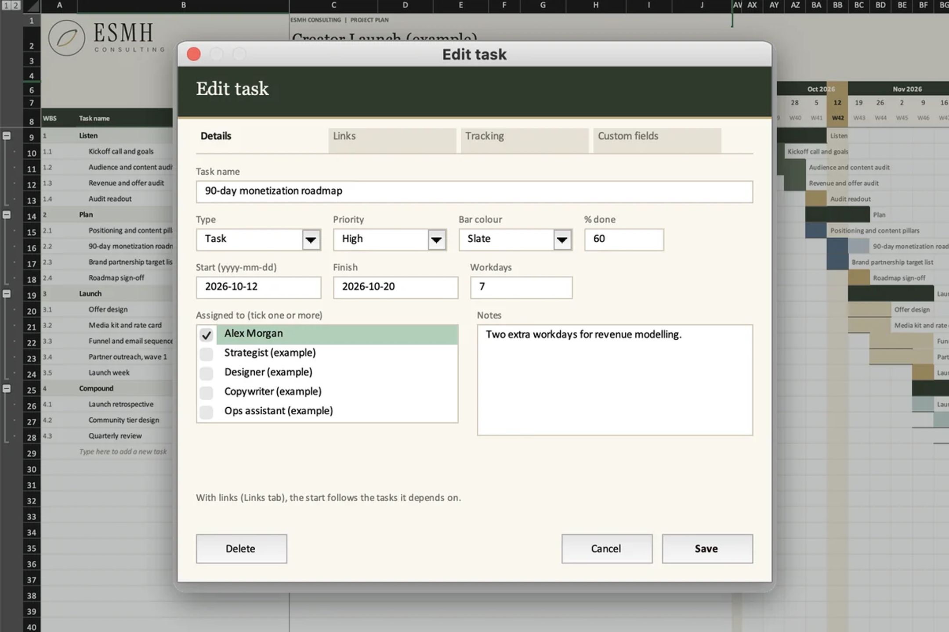Select outline level 1 button
The width and height of the screenshot is (949, 632).
tap(6, 5)
